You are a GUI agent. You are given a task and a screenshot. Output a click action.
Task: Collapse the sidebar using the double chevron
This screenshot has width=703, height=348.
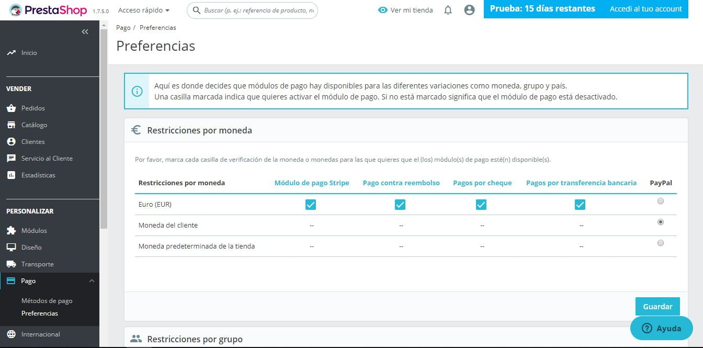point(85,31)
